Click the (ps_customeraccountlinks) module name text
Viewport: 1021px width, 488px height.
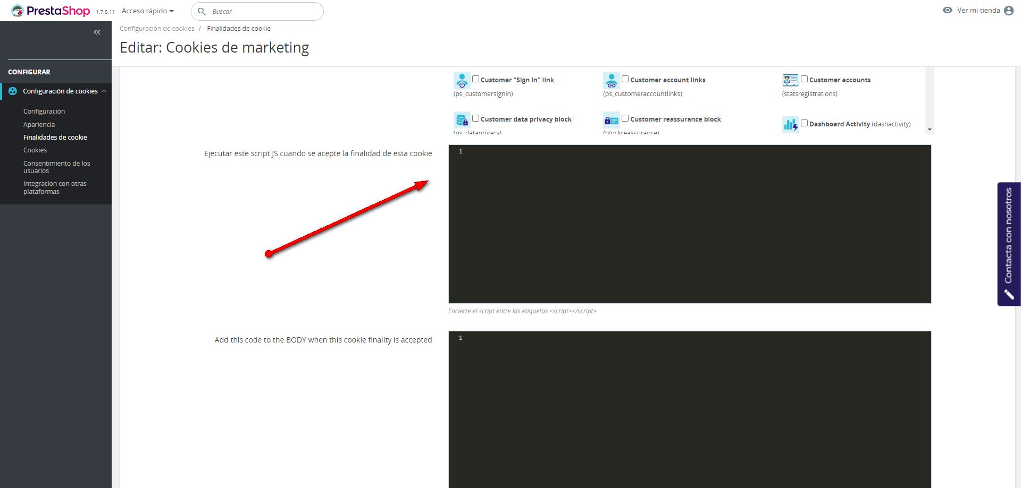[642, 94]
